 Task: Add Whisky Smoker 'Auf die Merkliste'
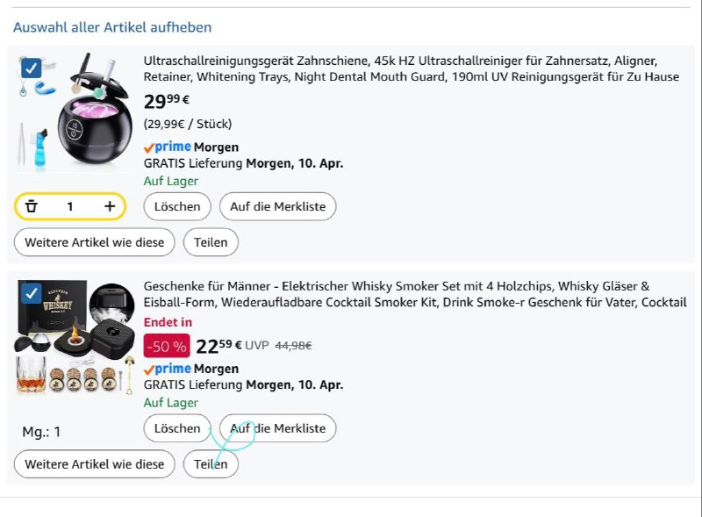pos(277,428)
